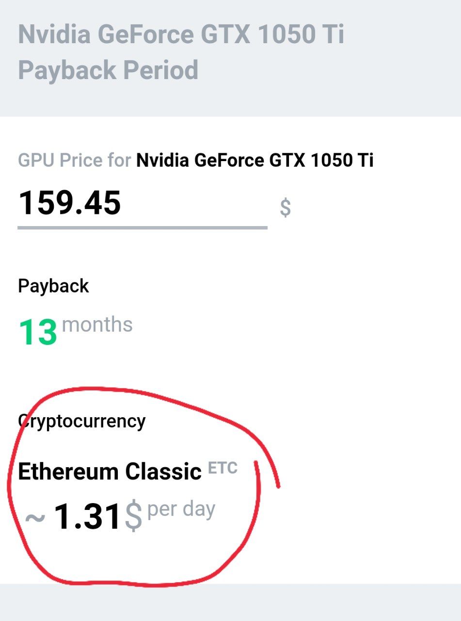This screenshot has height=621, width=461.
Task: Click the 1.31 daily earnings value
Action: (86, 517)
